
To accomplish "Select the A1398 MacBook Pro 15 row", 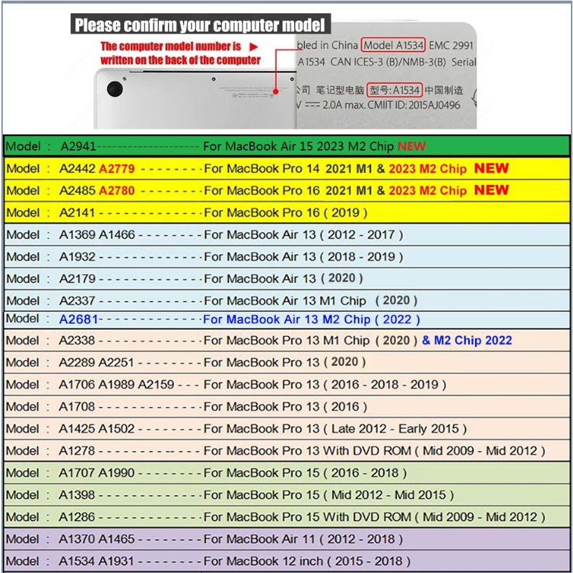I will point(286,495).
